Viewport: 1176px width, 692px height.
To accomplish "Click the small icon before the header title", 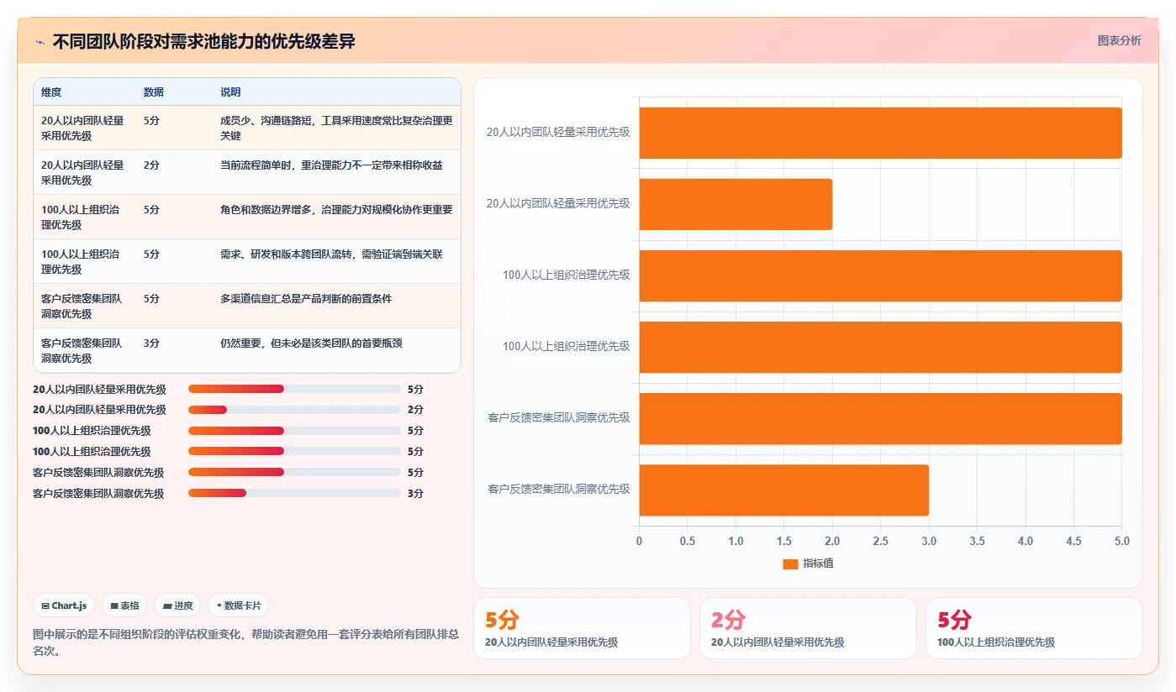I will 40,42.
